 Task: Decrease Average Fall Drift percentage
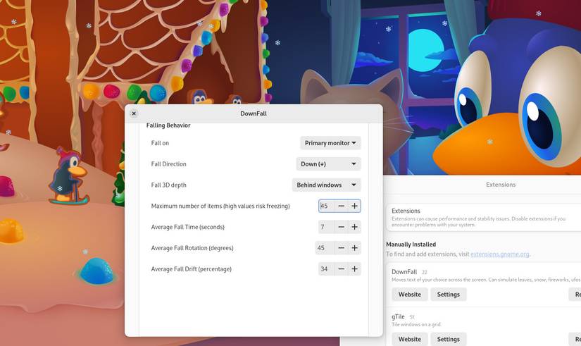pos(342,269)
